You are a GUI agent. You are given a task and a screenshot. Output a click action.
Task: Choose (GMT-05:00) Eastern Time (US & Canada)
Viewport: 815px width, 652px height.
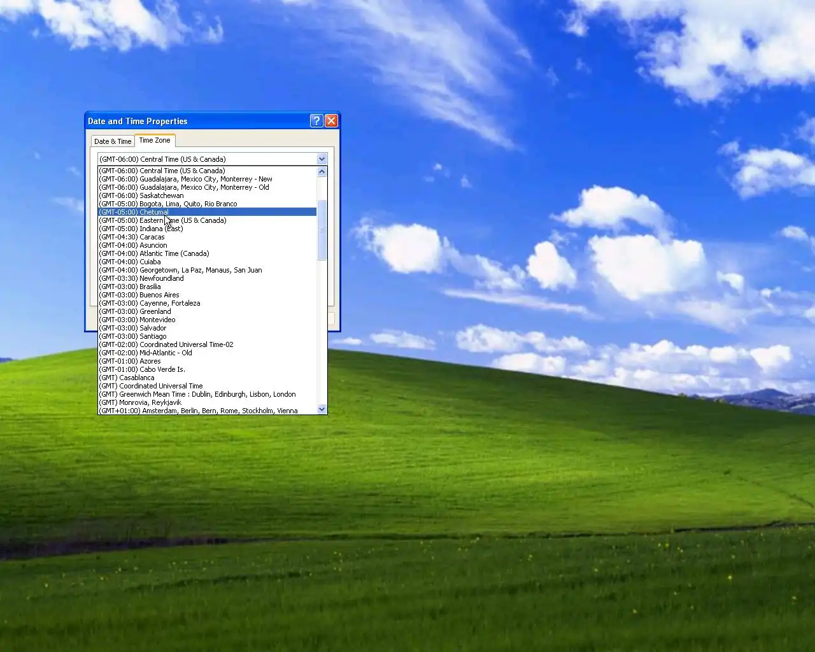click(x=207, y=220)
